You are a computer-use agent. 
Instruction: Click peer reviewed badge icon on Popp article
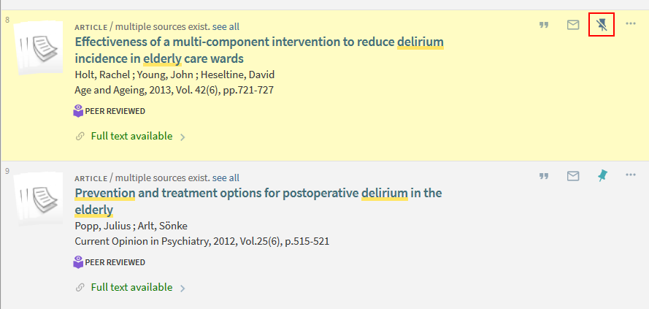(79, 262)
